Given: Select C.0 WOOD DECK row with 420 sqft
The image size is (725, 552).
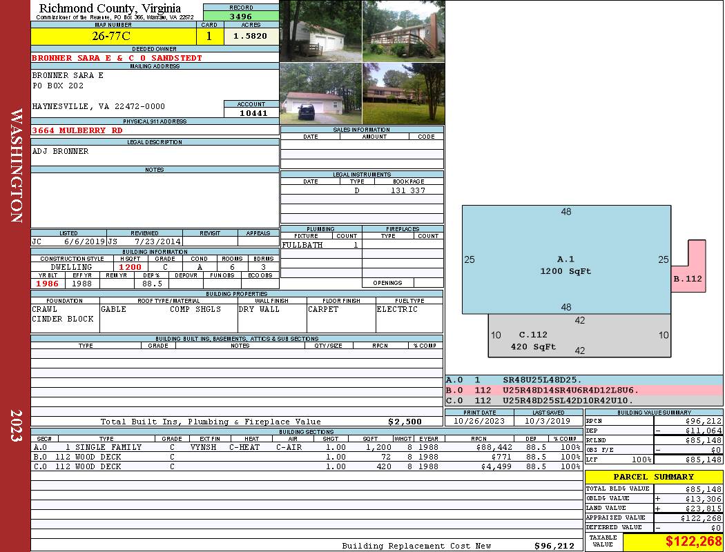Looking at the screenshot, I should point(307,466).
